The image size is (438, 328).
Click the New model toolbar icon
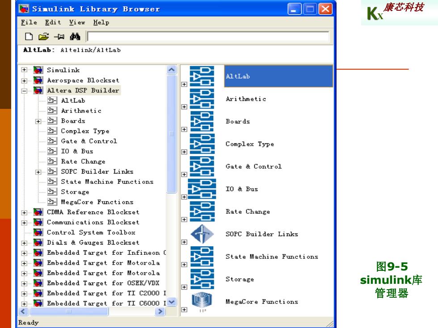click(x=29, y=37)
